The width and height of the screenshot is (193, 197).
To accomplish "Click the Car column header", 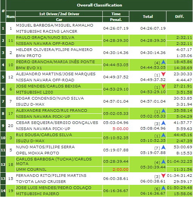I will click(x=59, y=19).
